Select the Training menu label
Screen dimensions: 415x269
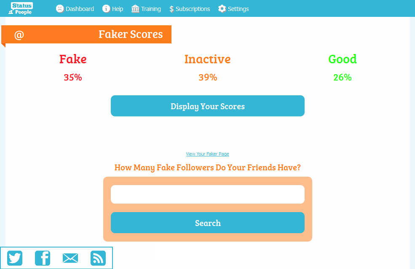[151, 9]
